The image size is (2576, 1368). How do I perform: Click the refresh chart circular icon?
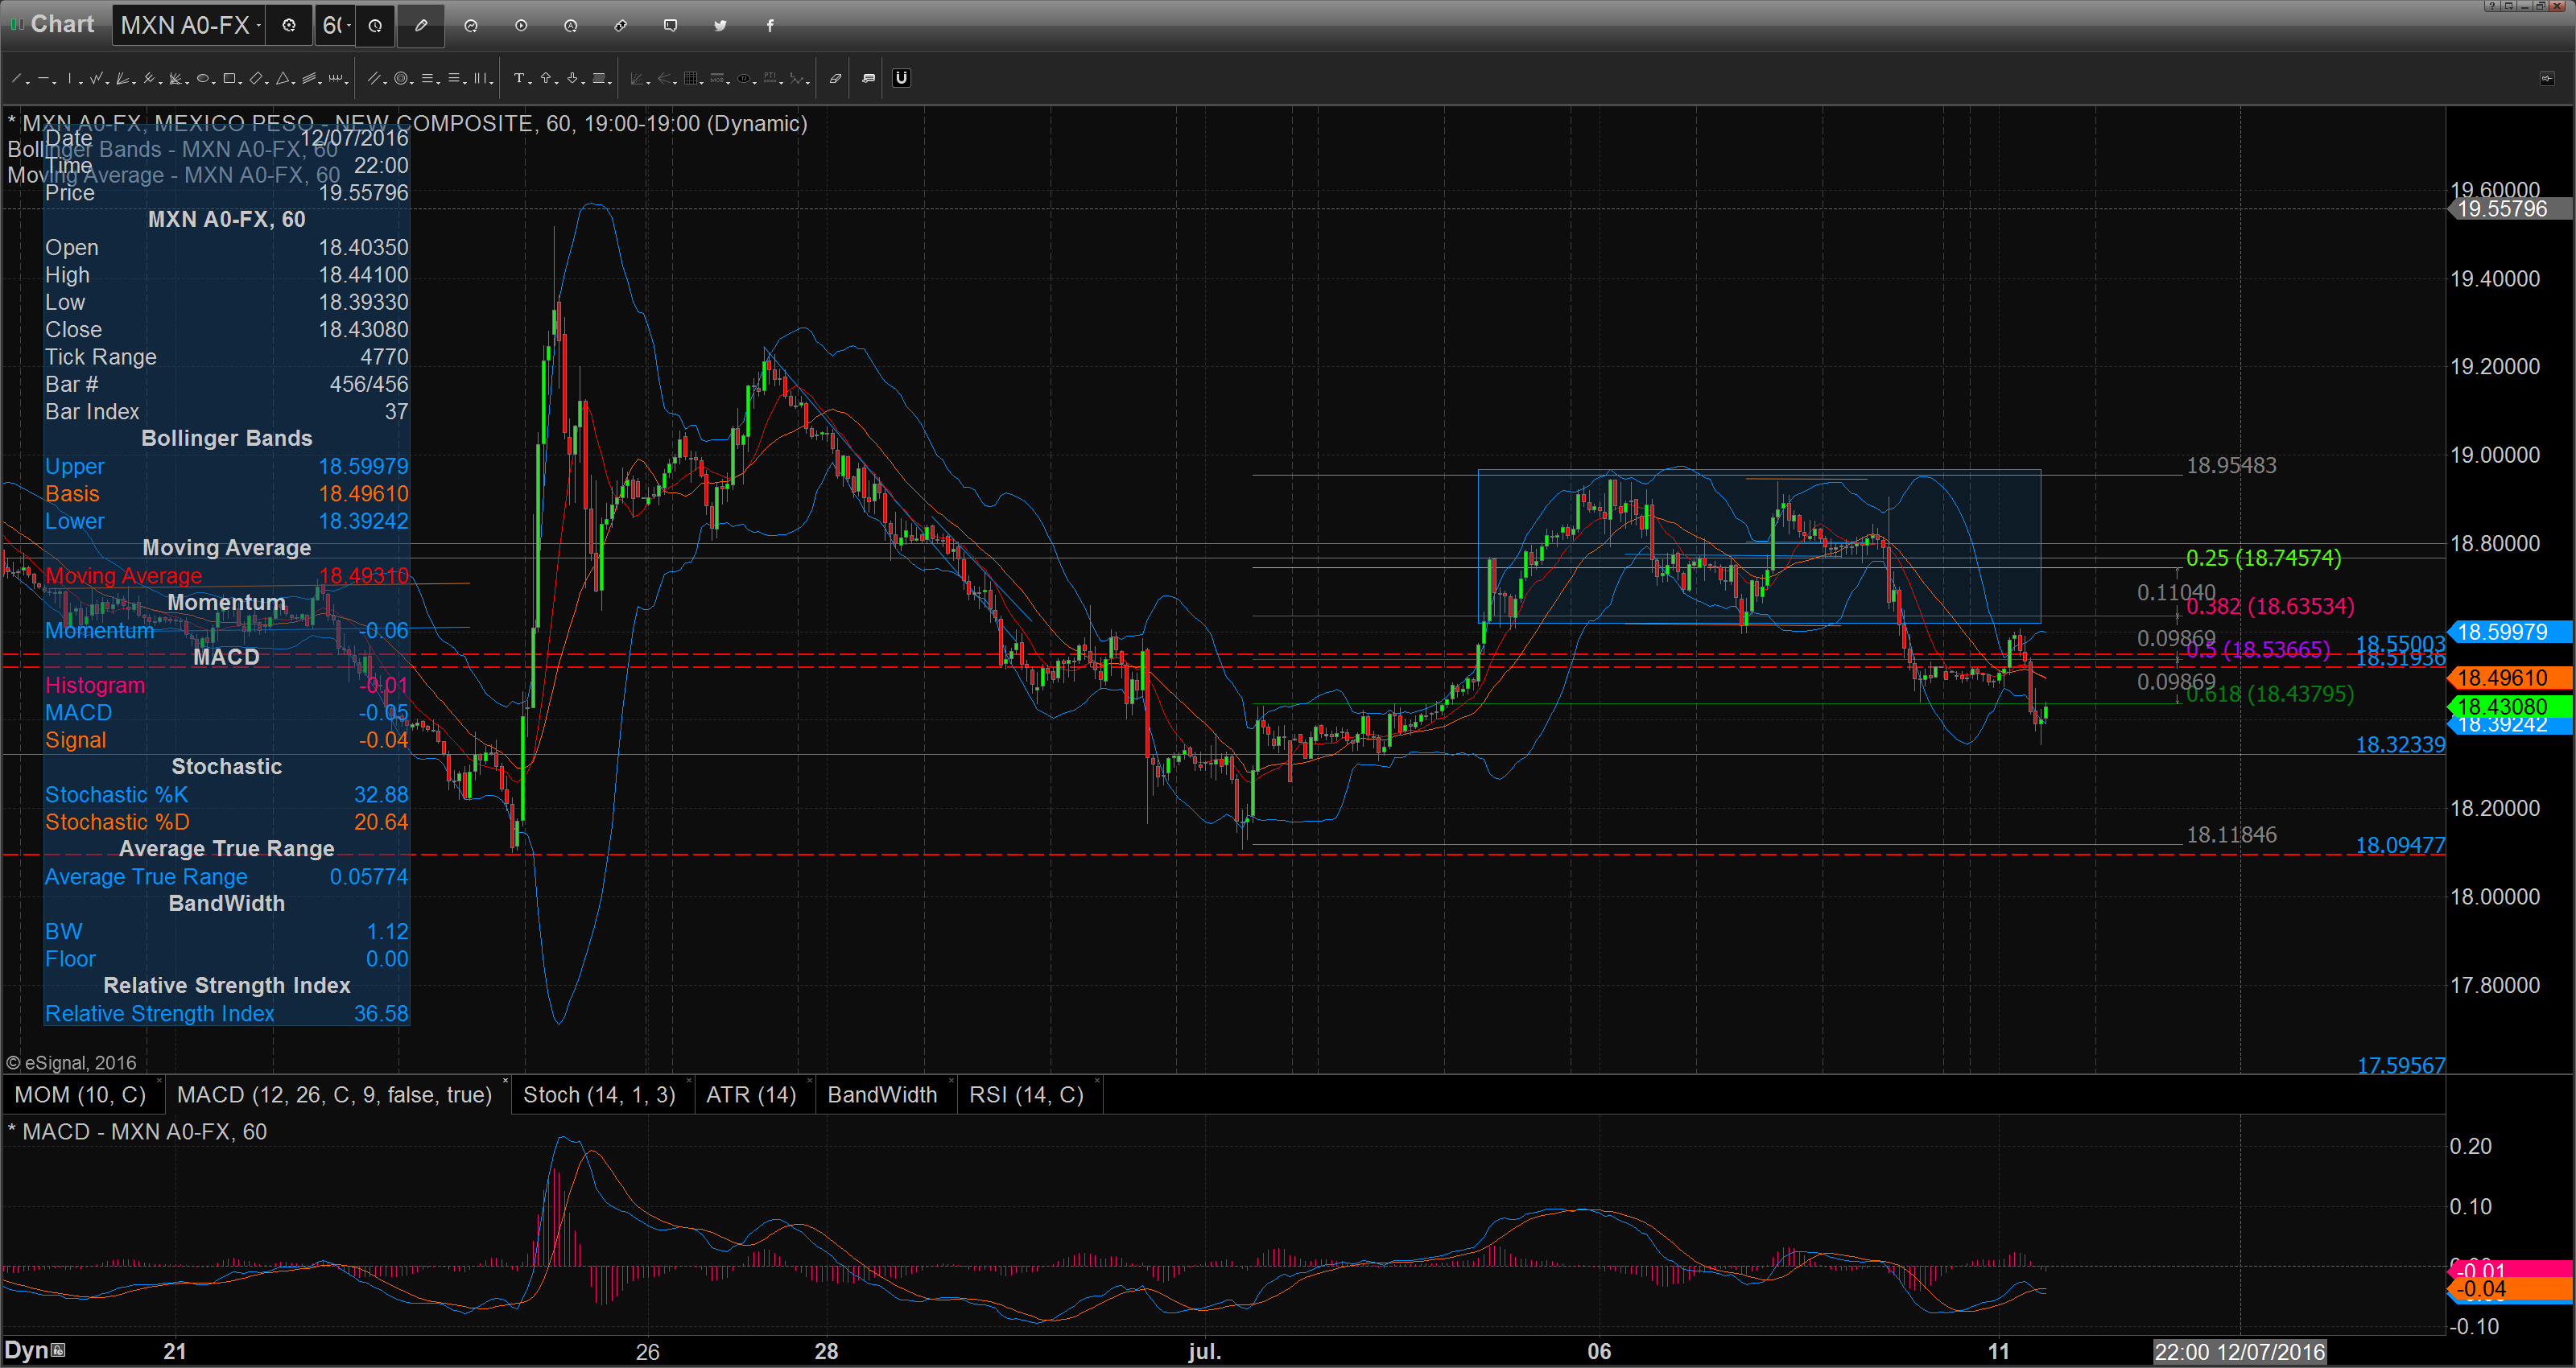[x=471, y=26]
